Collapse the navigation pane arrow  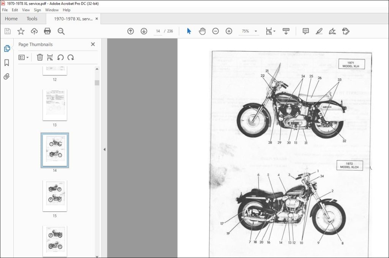click(104, 149)
